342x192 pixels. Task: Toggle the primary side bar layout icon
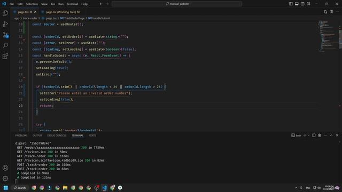coord(291,4)
